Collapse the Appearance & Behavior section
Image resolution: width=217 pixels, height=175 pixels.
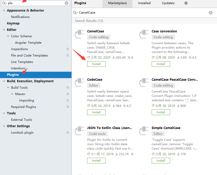(4, 11)
